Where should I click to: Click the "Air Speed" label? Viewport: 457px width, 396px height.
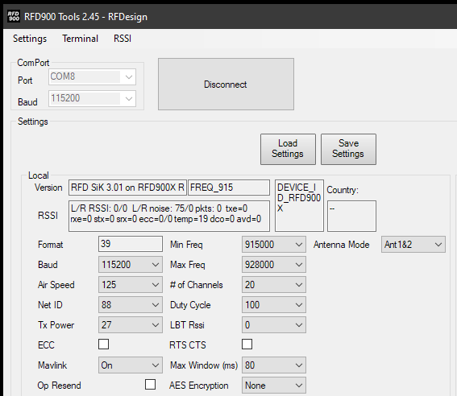click(56, 285)
